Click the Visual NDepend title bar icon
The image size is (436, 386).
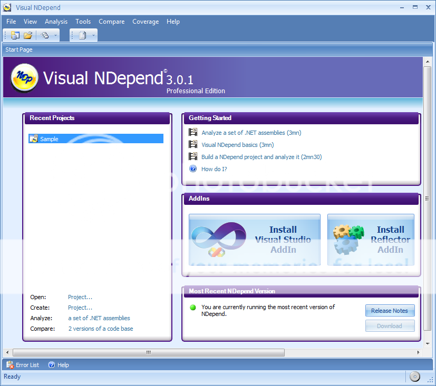7,7
